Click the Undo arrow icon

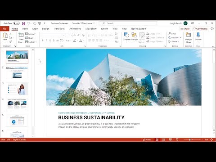tap(28, 23)
